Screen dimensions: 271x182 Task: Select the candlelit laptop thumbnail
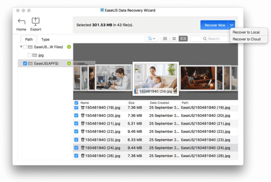(198, 78)
